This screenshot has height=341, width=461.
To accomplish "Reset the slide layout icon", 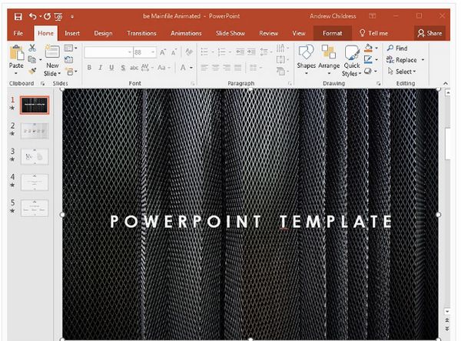I will [69, 60].
